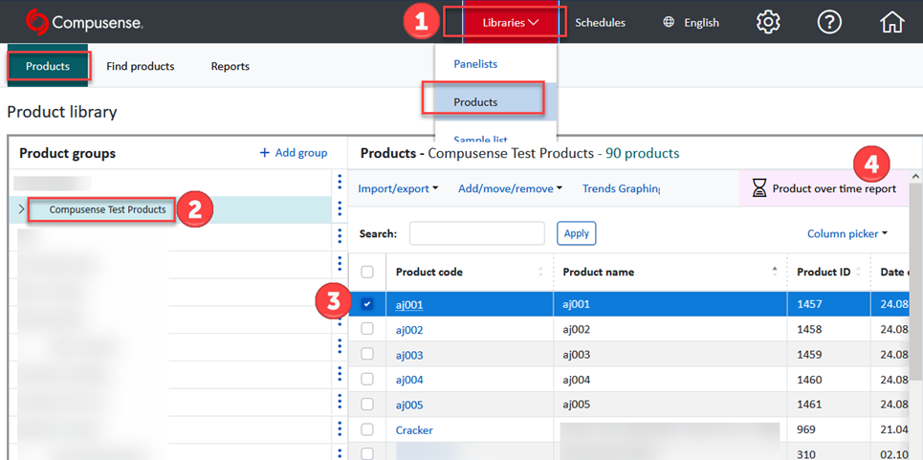
Task: Open three-dot menu for Compusense Test Products
Action: point(340,208)
